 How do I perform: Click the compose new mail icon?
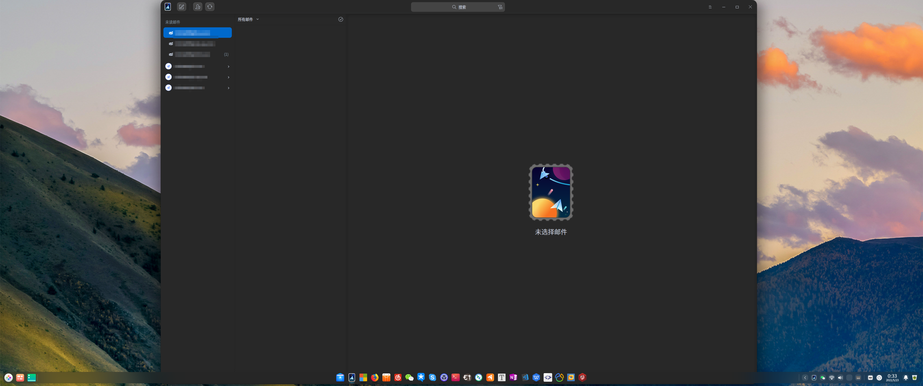coord(181,7)
